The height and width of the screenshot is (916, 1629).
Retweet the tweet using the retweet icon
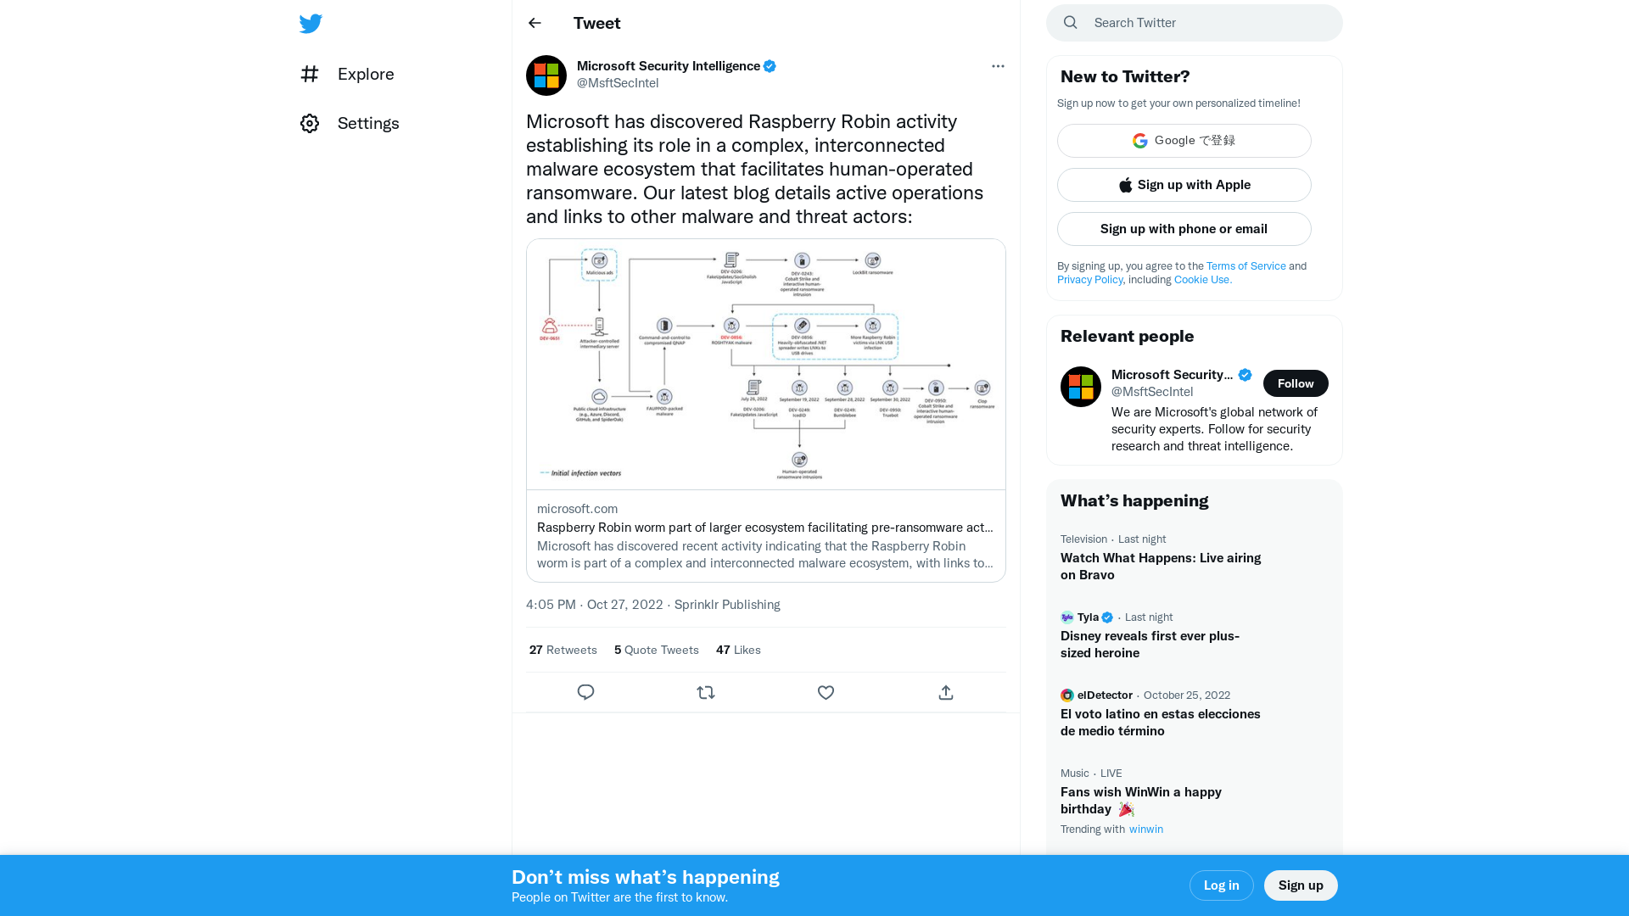pos(705,692)
